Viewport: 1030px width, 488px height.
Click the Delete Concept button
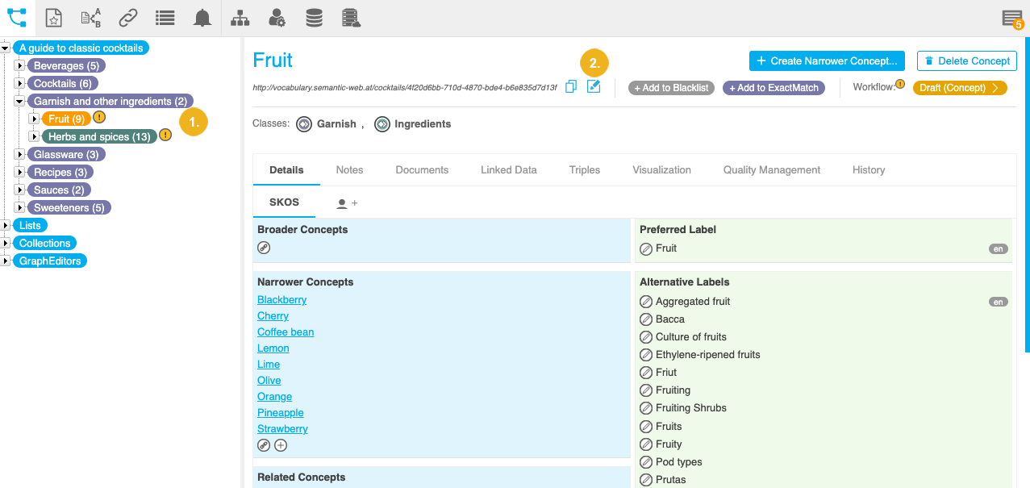(x=966, y=61)
